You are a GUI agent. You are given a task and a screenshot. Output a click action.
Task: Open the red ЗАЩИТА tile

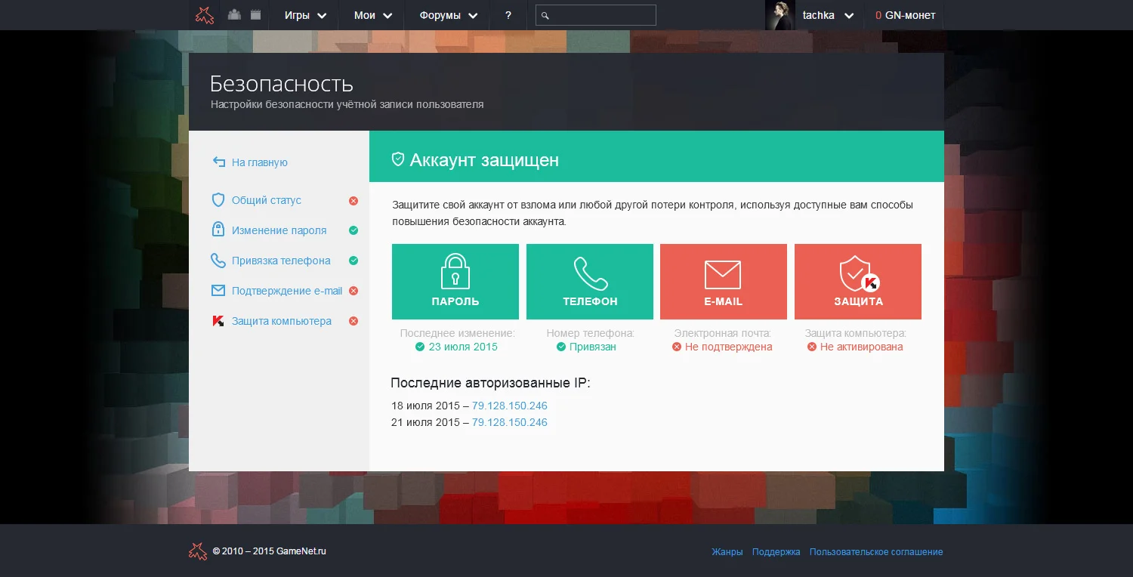point(858,282)
